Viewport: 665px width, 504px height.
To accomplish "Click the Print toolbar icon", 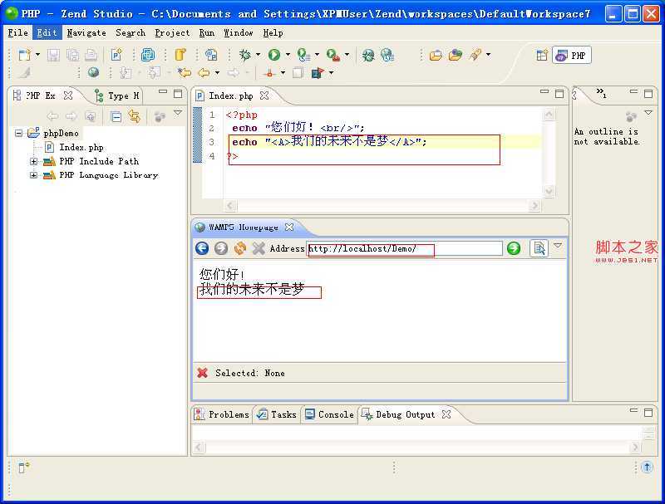I will click(x=91, y=55).
